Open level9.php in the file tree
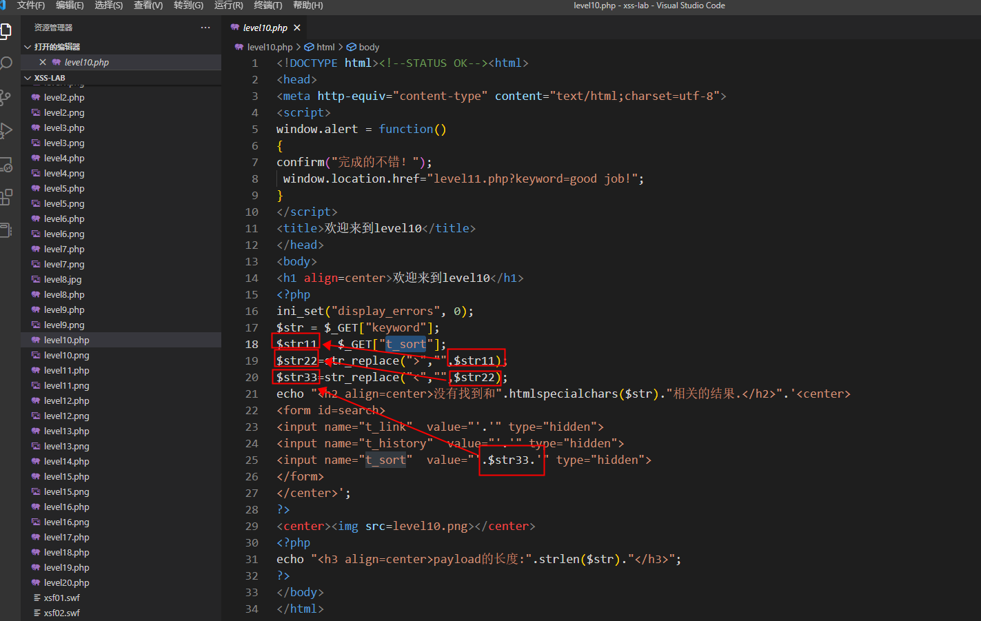This screenshot has height=621, width=981. pyautogui.click(x=64, y=309)
